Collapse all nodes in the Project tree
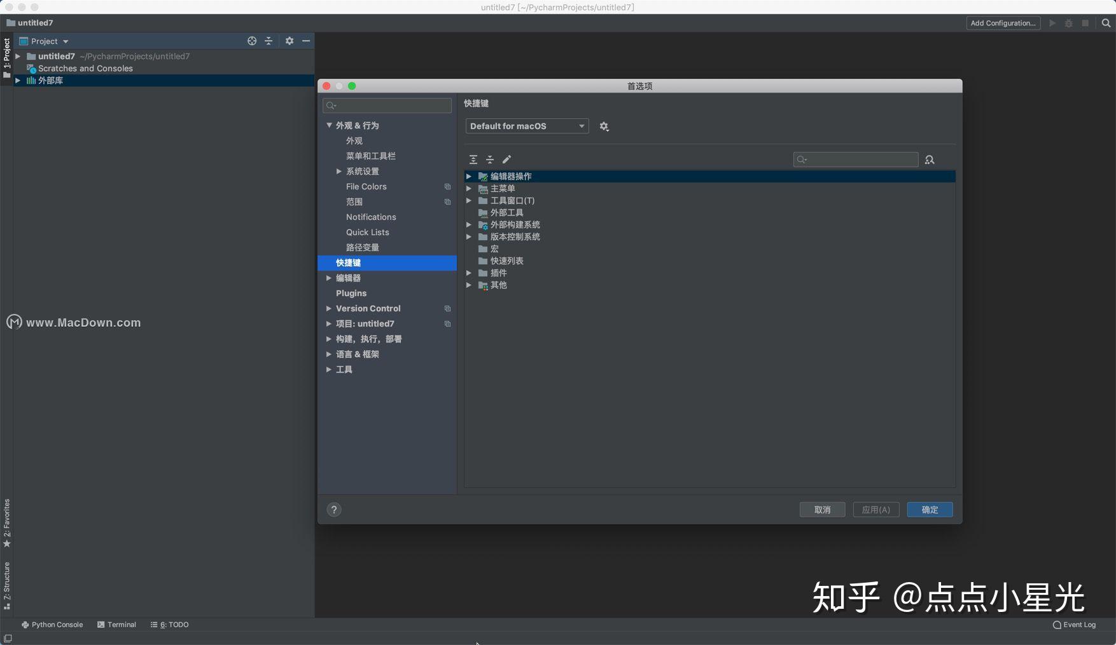 pyautogui.click(x=269, y=41)
